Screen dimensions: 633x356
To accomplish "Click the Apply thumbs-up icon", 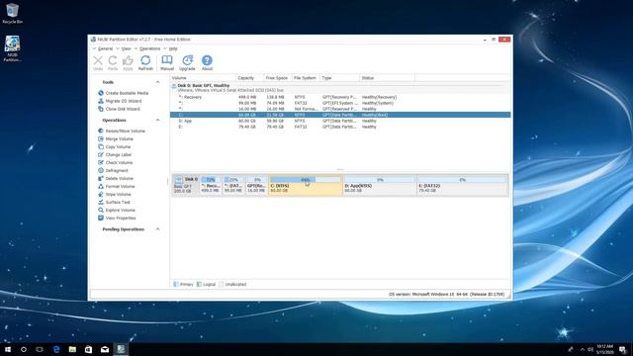I will coord(128,60).
